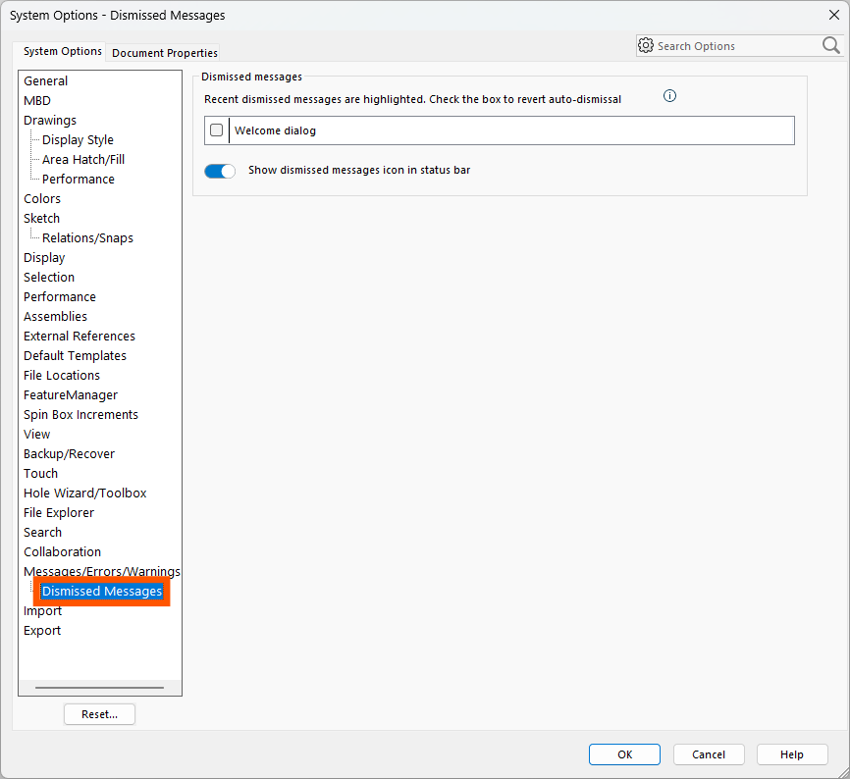Select the System Options tab

(63, 51)
